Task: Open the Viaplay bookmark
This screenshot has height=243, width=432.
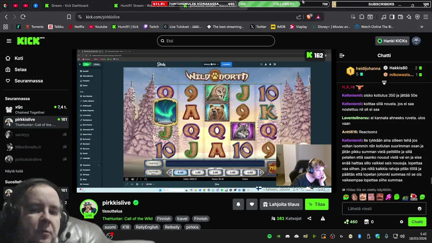Action: tap(298, 27)
